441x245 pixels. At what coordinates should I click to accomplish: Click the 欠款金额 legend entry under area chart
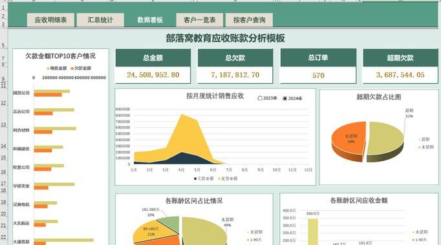click(x=204, y=179)
